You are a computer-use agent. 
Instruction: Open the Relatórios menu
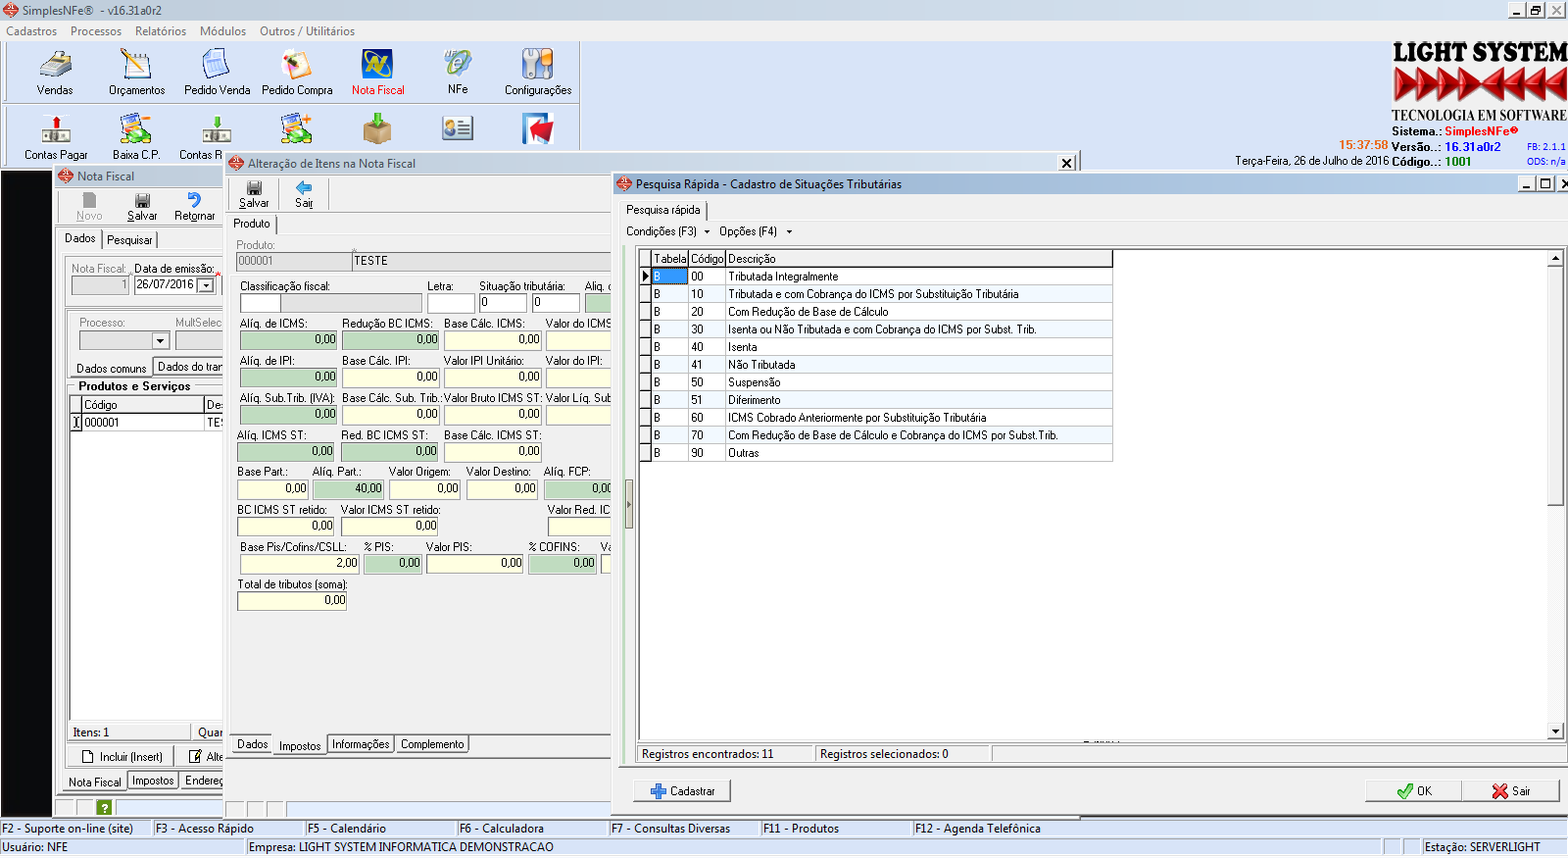pyautogui.click(x=161, y=31)
